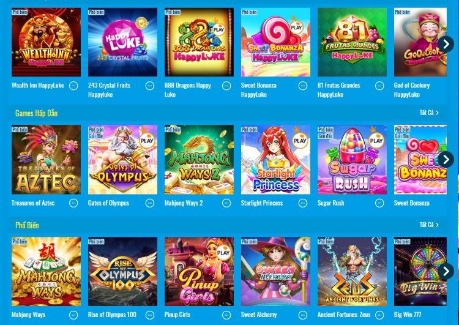The height and width of the screenshot is (325, 459).
Task: Click the options icon for Starlight Princess
Action: (x=303, y=203)
